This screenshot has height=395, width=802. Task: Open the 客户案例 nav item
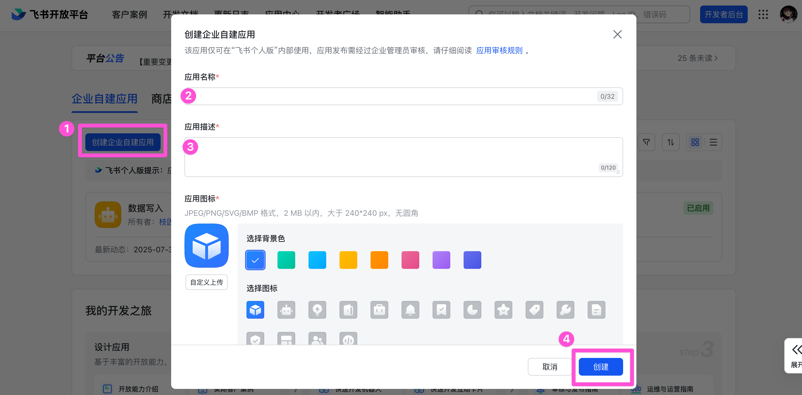pyautogui.click(x=130, y=14)
